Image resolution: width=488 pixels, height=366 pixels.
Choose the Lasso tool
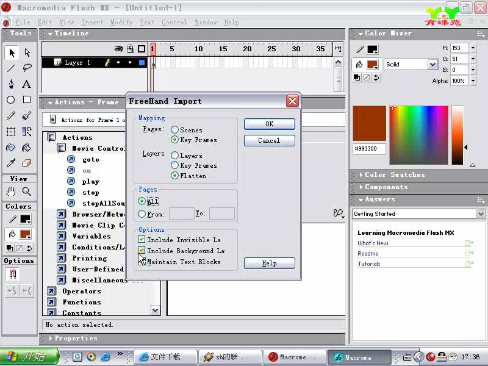click(x=27, y=68)
